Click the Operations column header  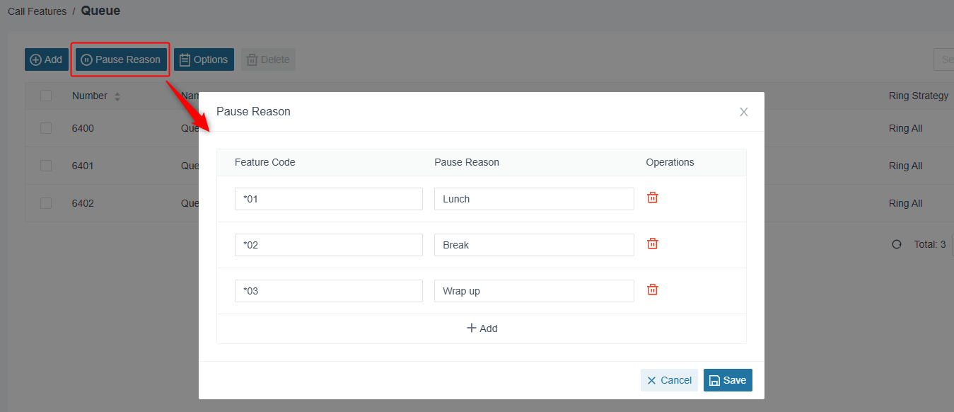(x=670, y=162)
